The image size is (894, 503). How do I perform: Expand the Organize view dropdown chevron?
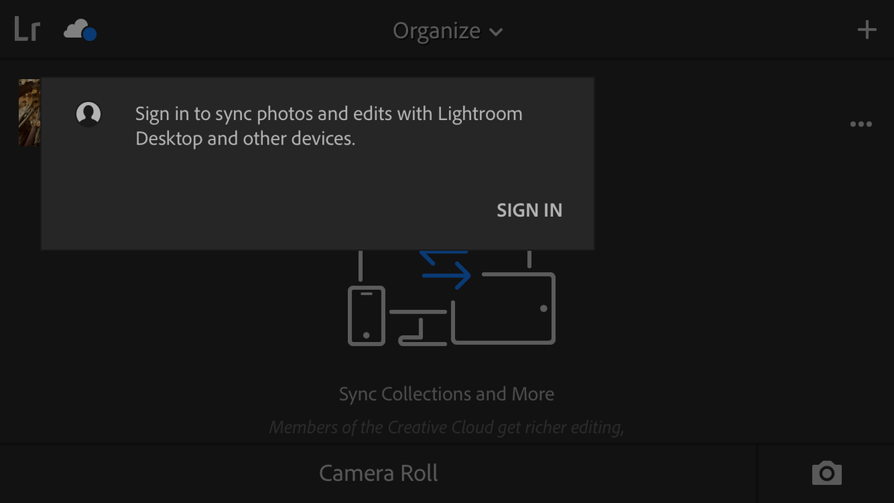[498, 31]
